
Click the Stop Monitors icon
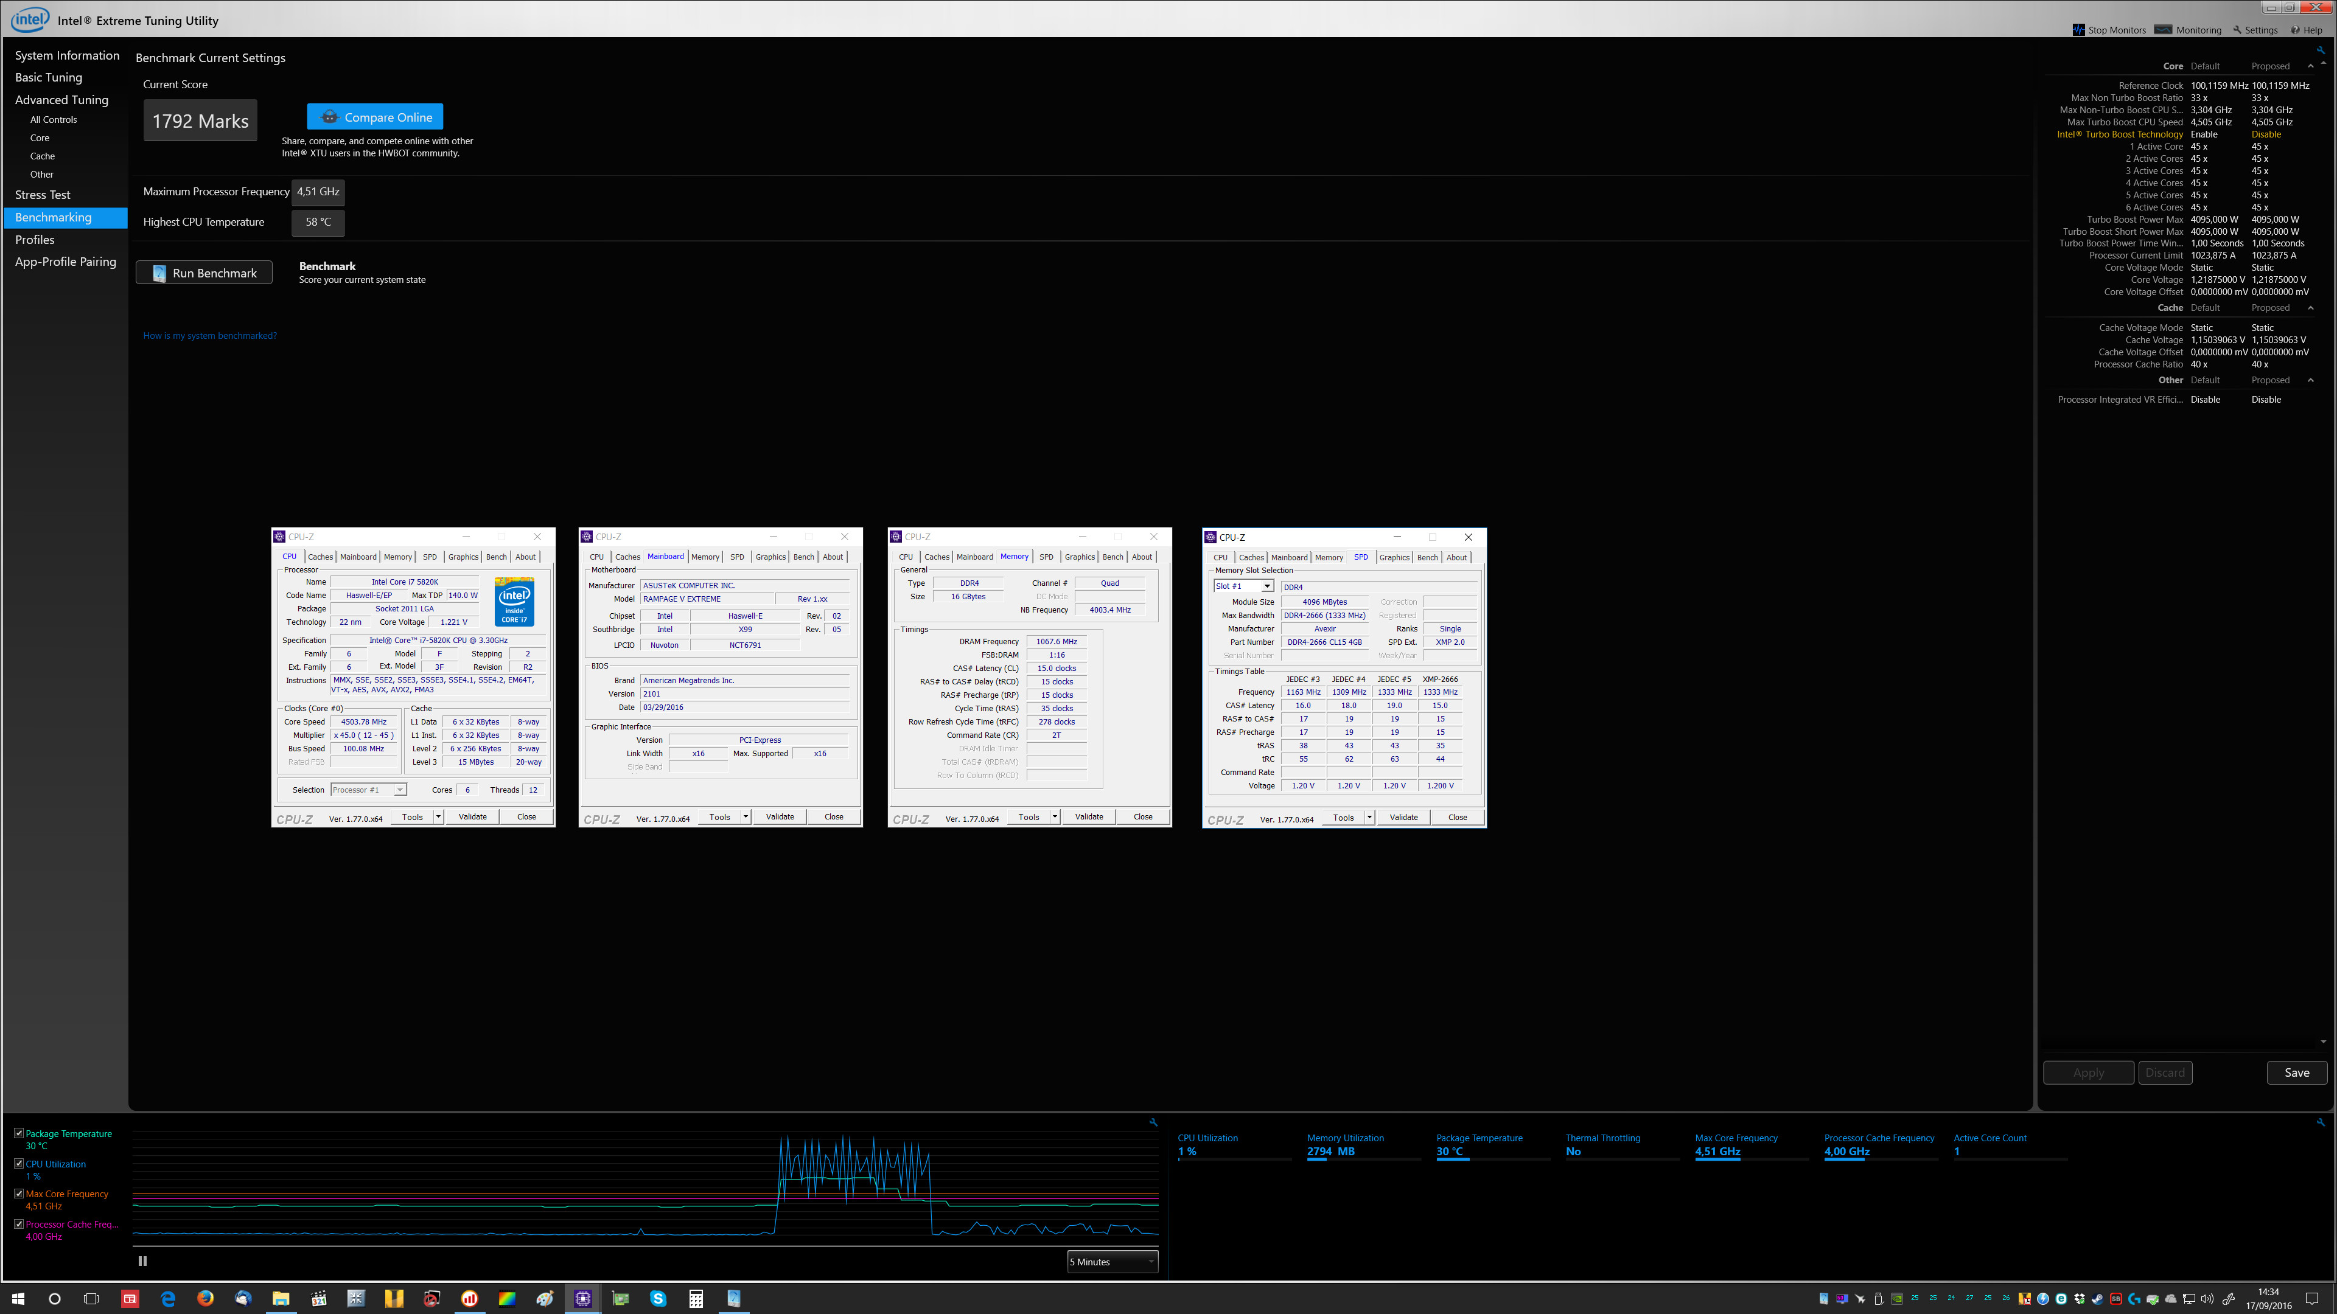click(2078, 30)
